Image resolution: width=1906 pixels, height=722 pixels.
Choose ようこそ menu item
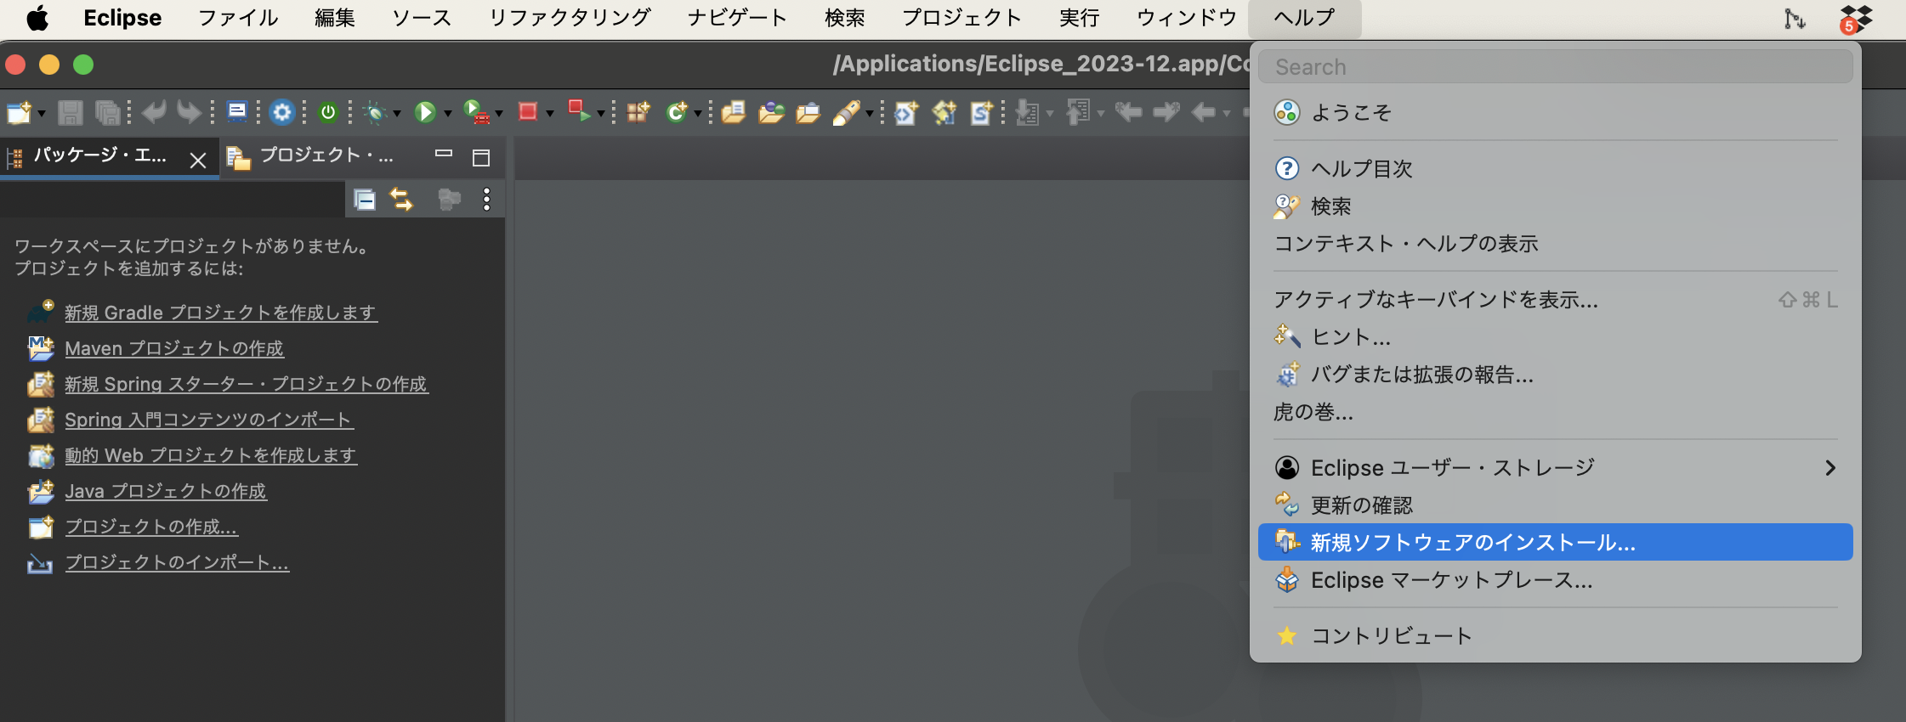1555,112
